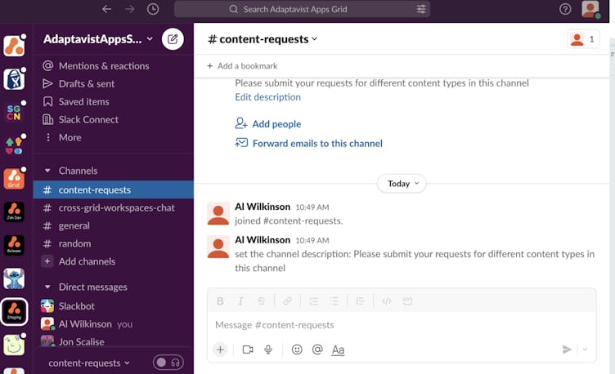Open history clock icon

coord(153,9)
